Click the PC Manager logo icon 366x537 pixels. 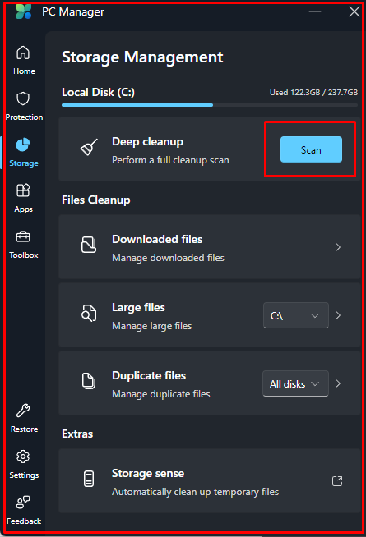tap(24, 11)
